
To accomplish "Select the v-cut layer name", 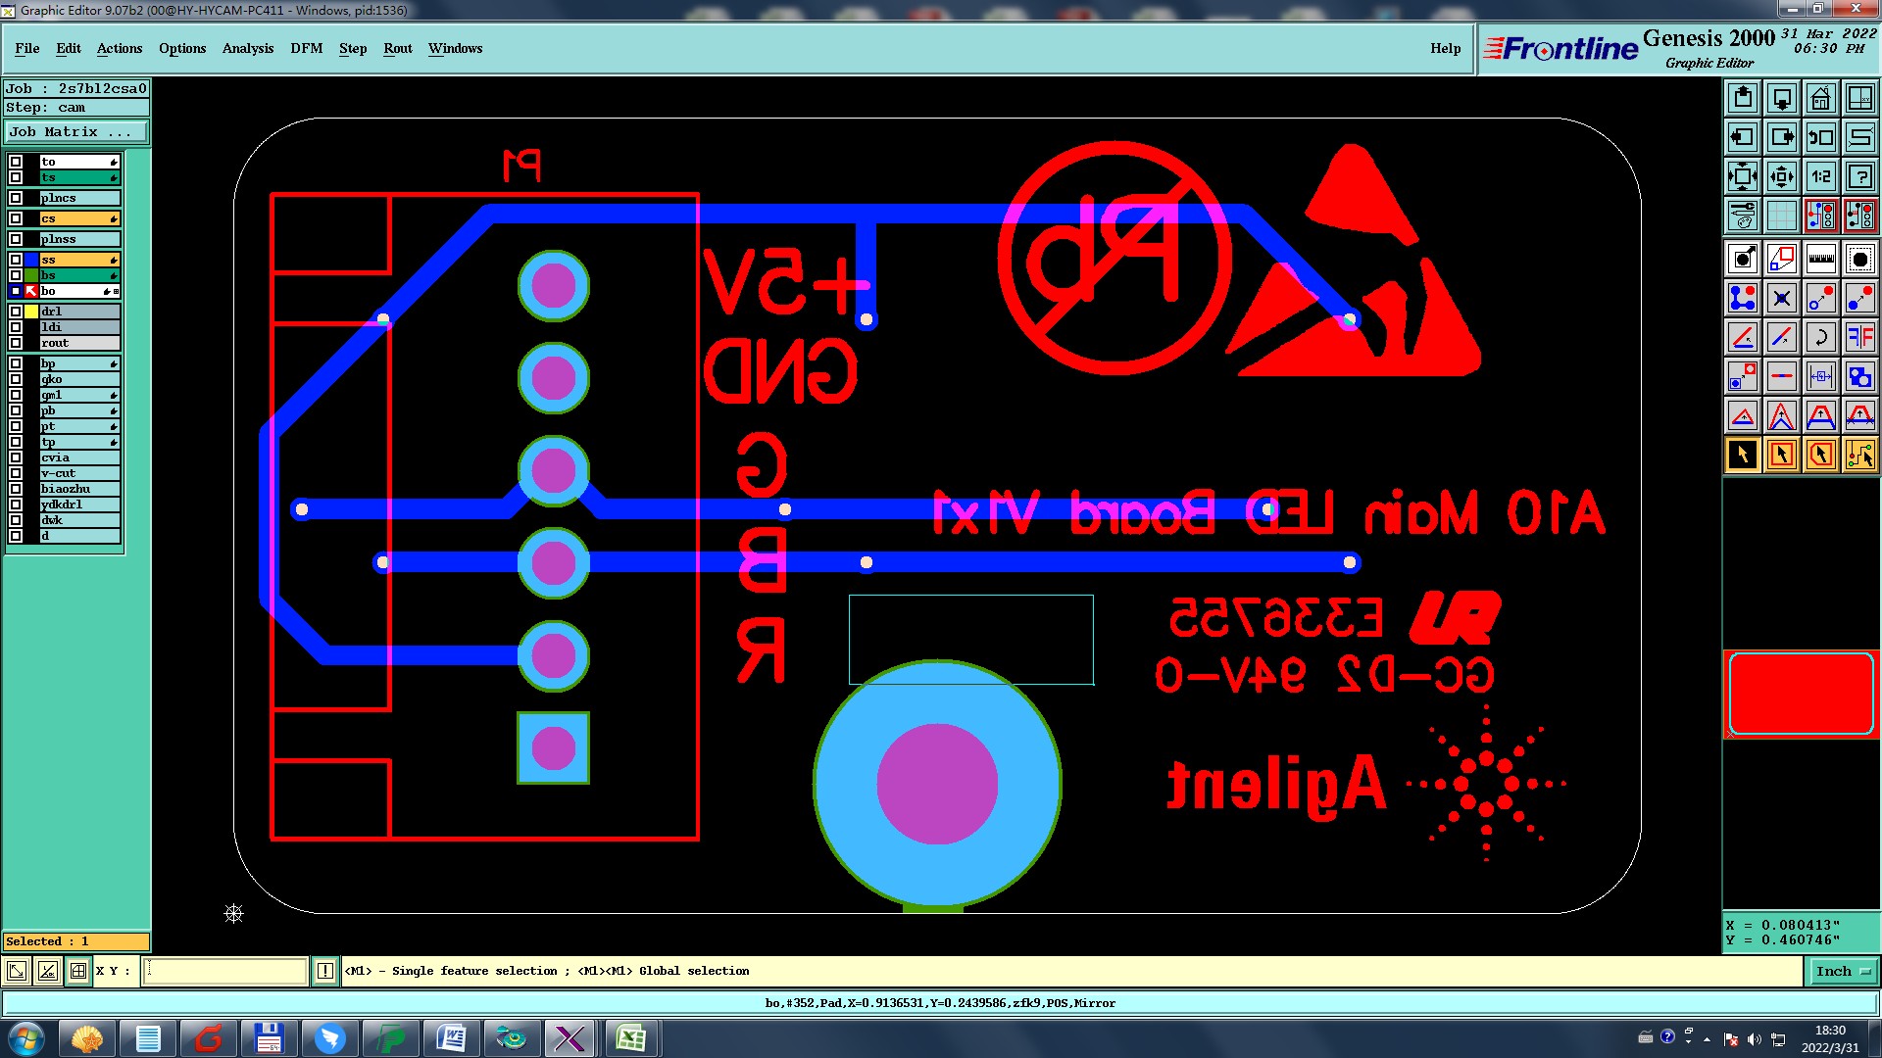I will (79, 473).
